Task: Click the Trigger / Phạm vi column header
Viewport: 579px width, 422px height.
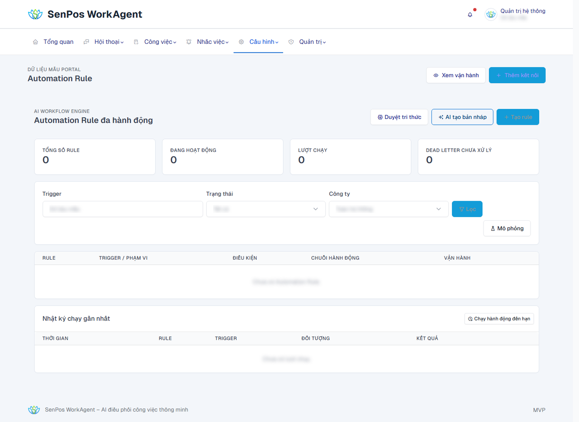Action: pos(123,258)
